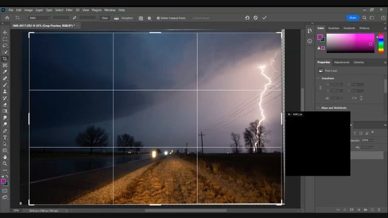This screenshot has width=388, height=218.
Task: Select the Gradient tool
Action: (5, 111)
